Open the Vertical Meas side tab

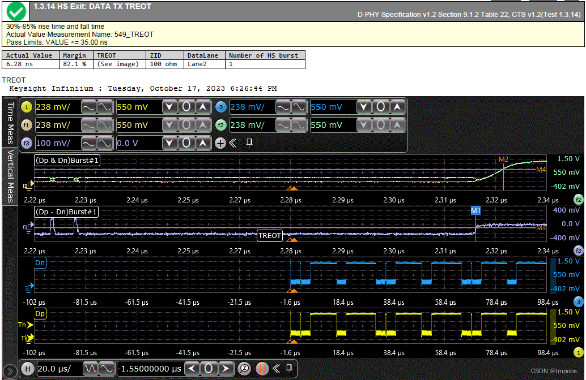click(10, 176)
